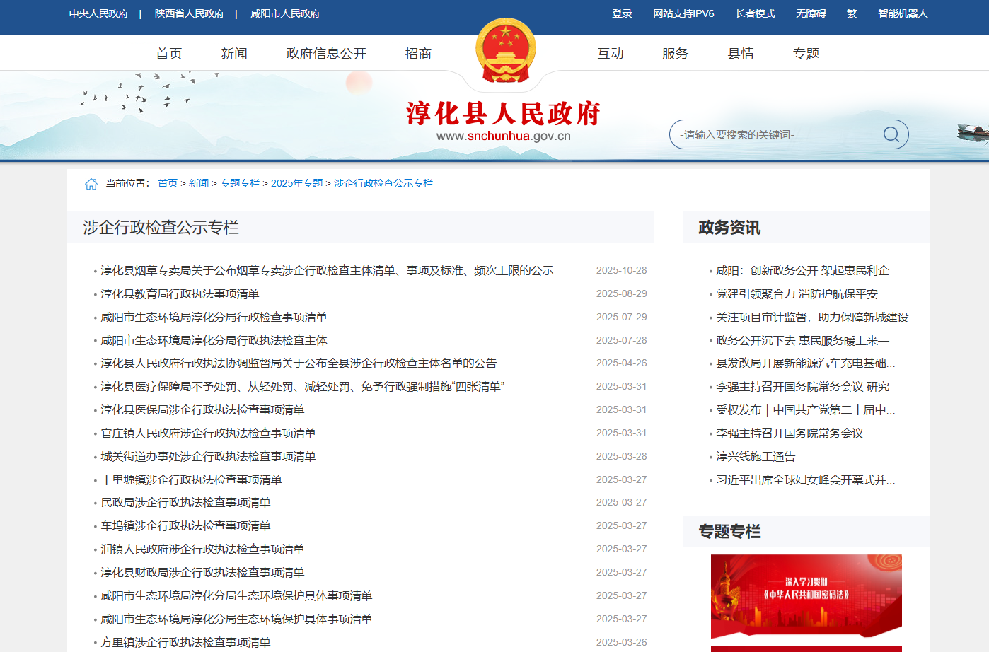Open the red 密码法 topic banner

click(x=806, y=595)
